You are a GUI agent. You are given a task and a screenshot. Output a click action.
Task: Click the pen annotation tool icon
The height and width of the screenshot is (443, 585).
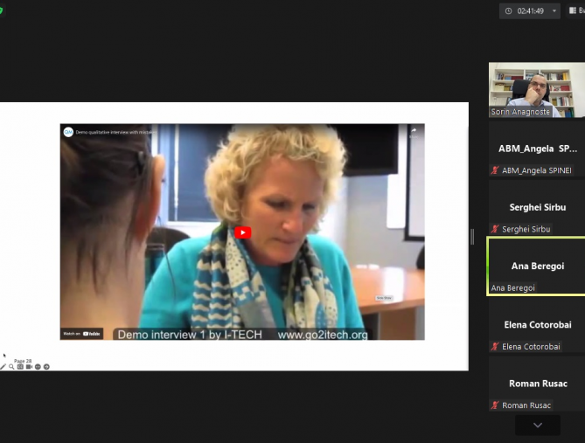click(3, 367)
